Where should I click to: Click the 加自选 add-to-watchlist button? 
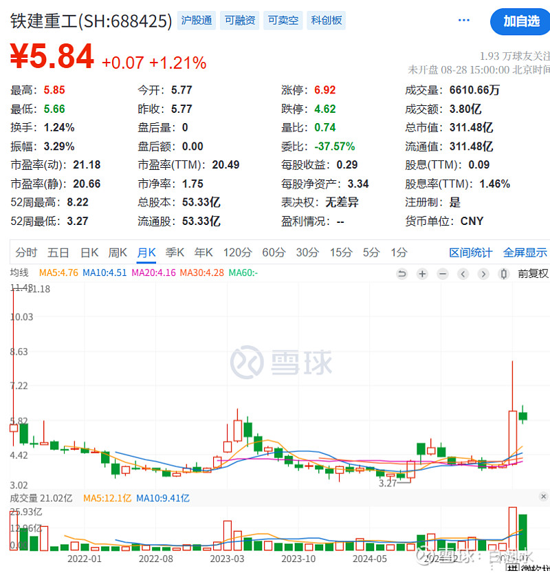(520, 21)
